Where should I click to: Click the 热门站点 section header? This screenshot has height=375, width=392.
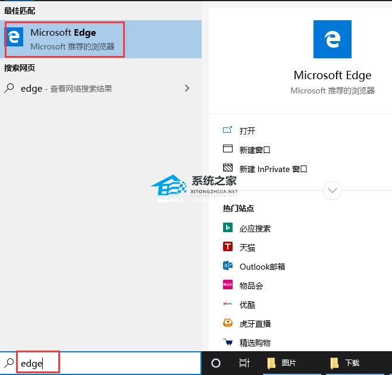tap(239, 208)
